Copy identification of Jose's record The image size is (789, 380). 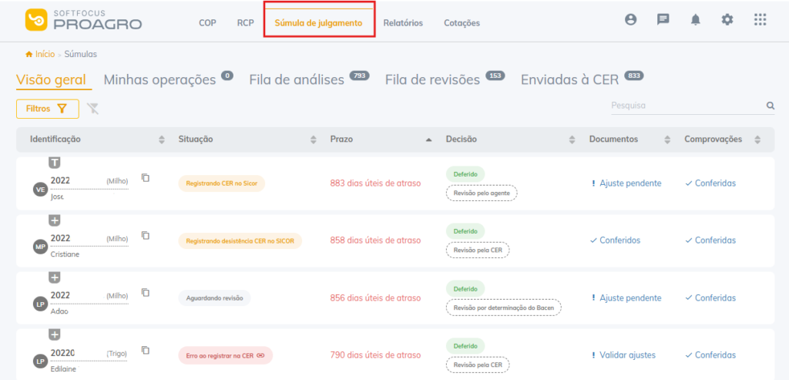146,178
